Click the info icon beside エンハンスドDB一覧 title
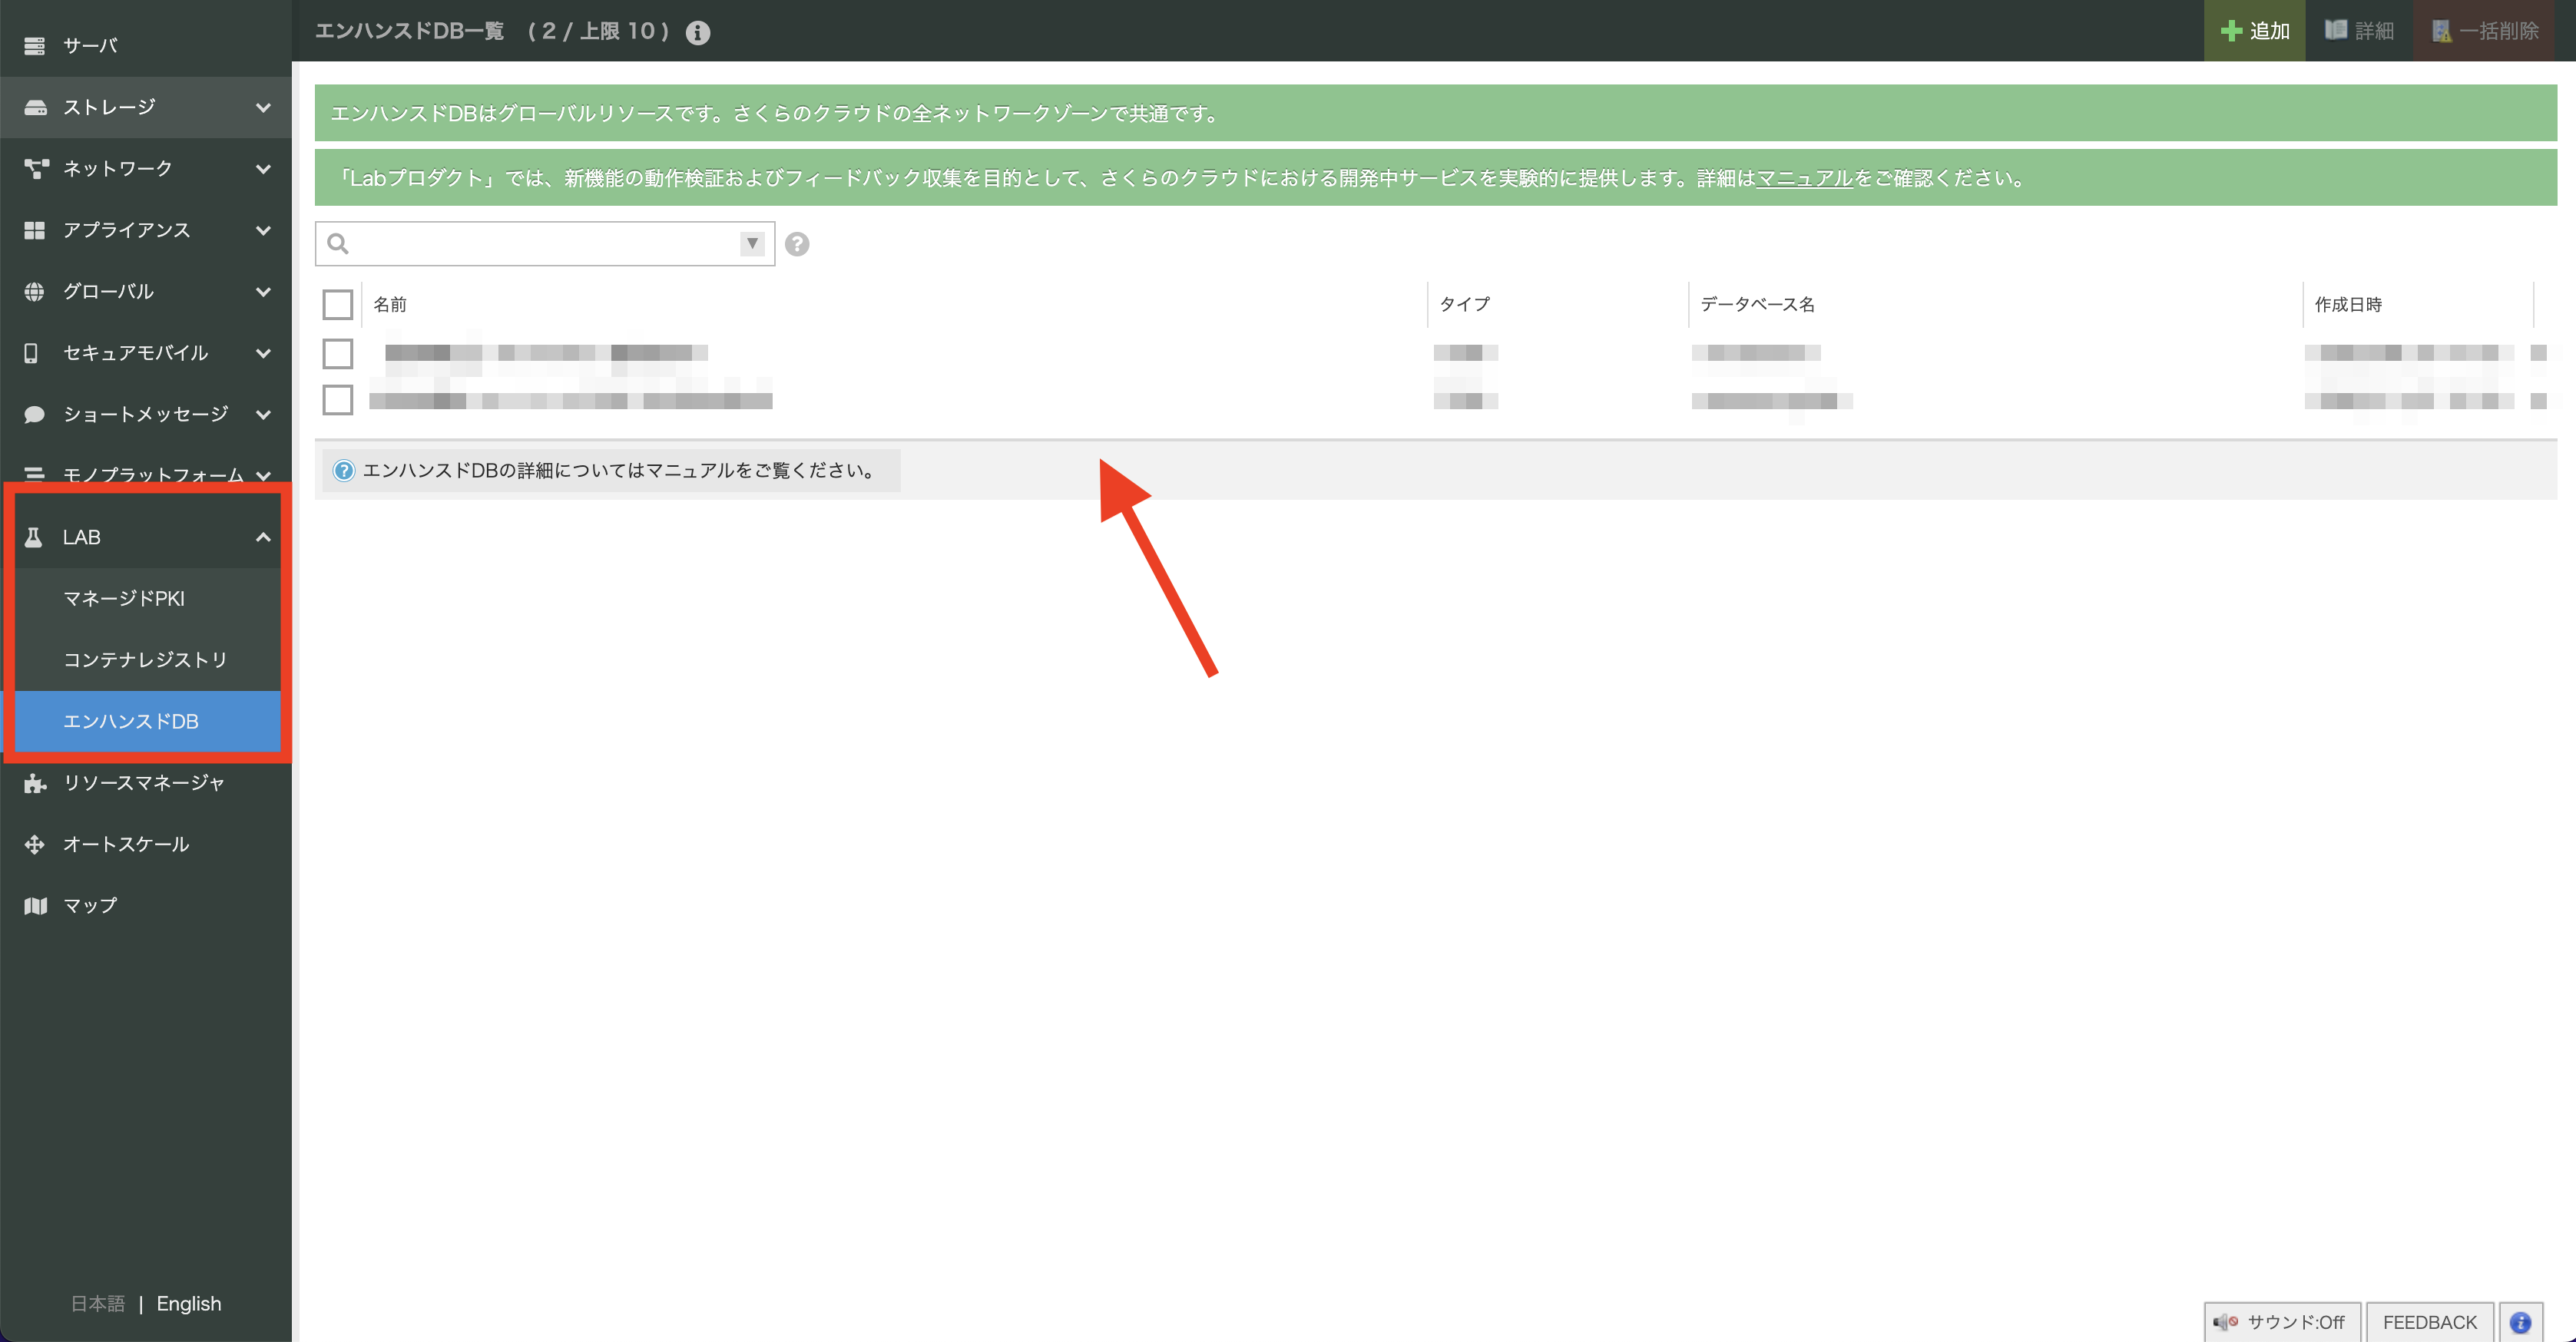Viewport: 2576px width, 1342px height. pyautogui.click(x=698, y=33)
